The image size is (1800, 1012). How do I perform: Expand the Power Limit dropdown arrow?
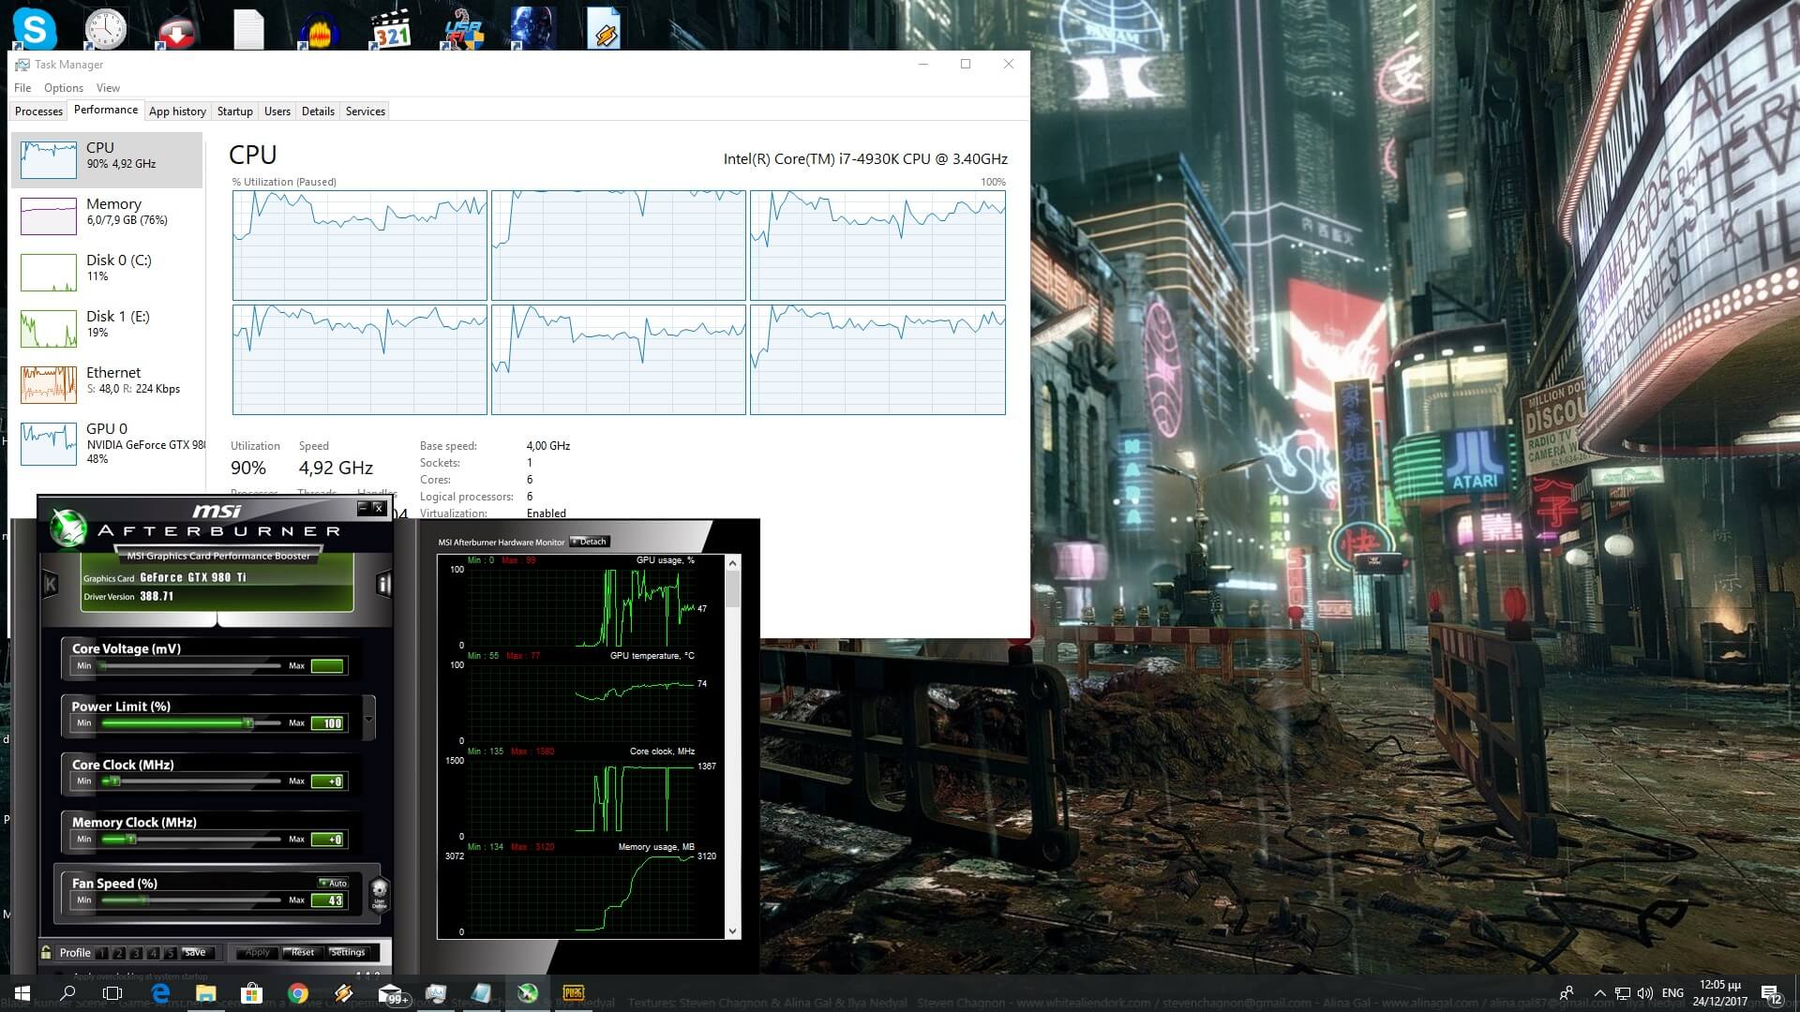[368, 720]
